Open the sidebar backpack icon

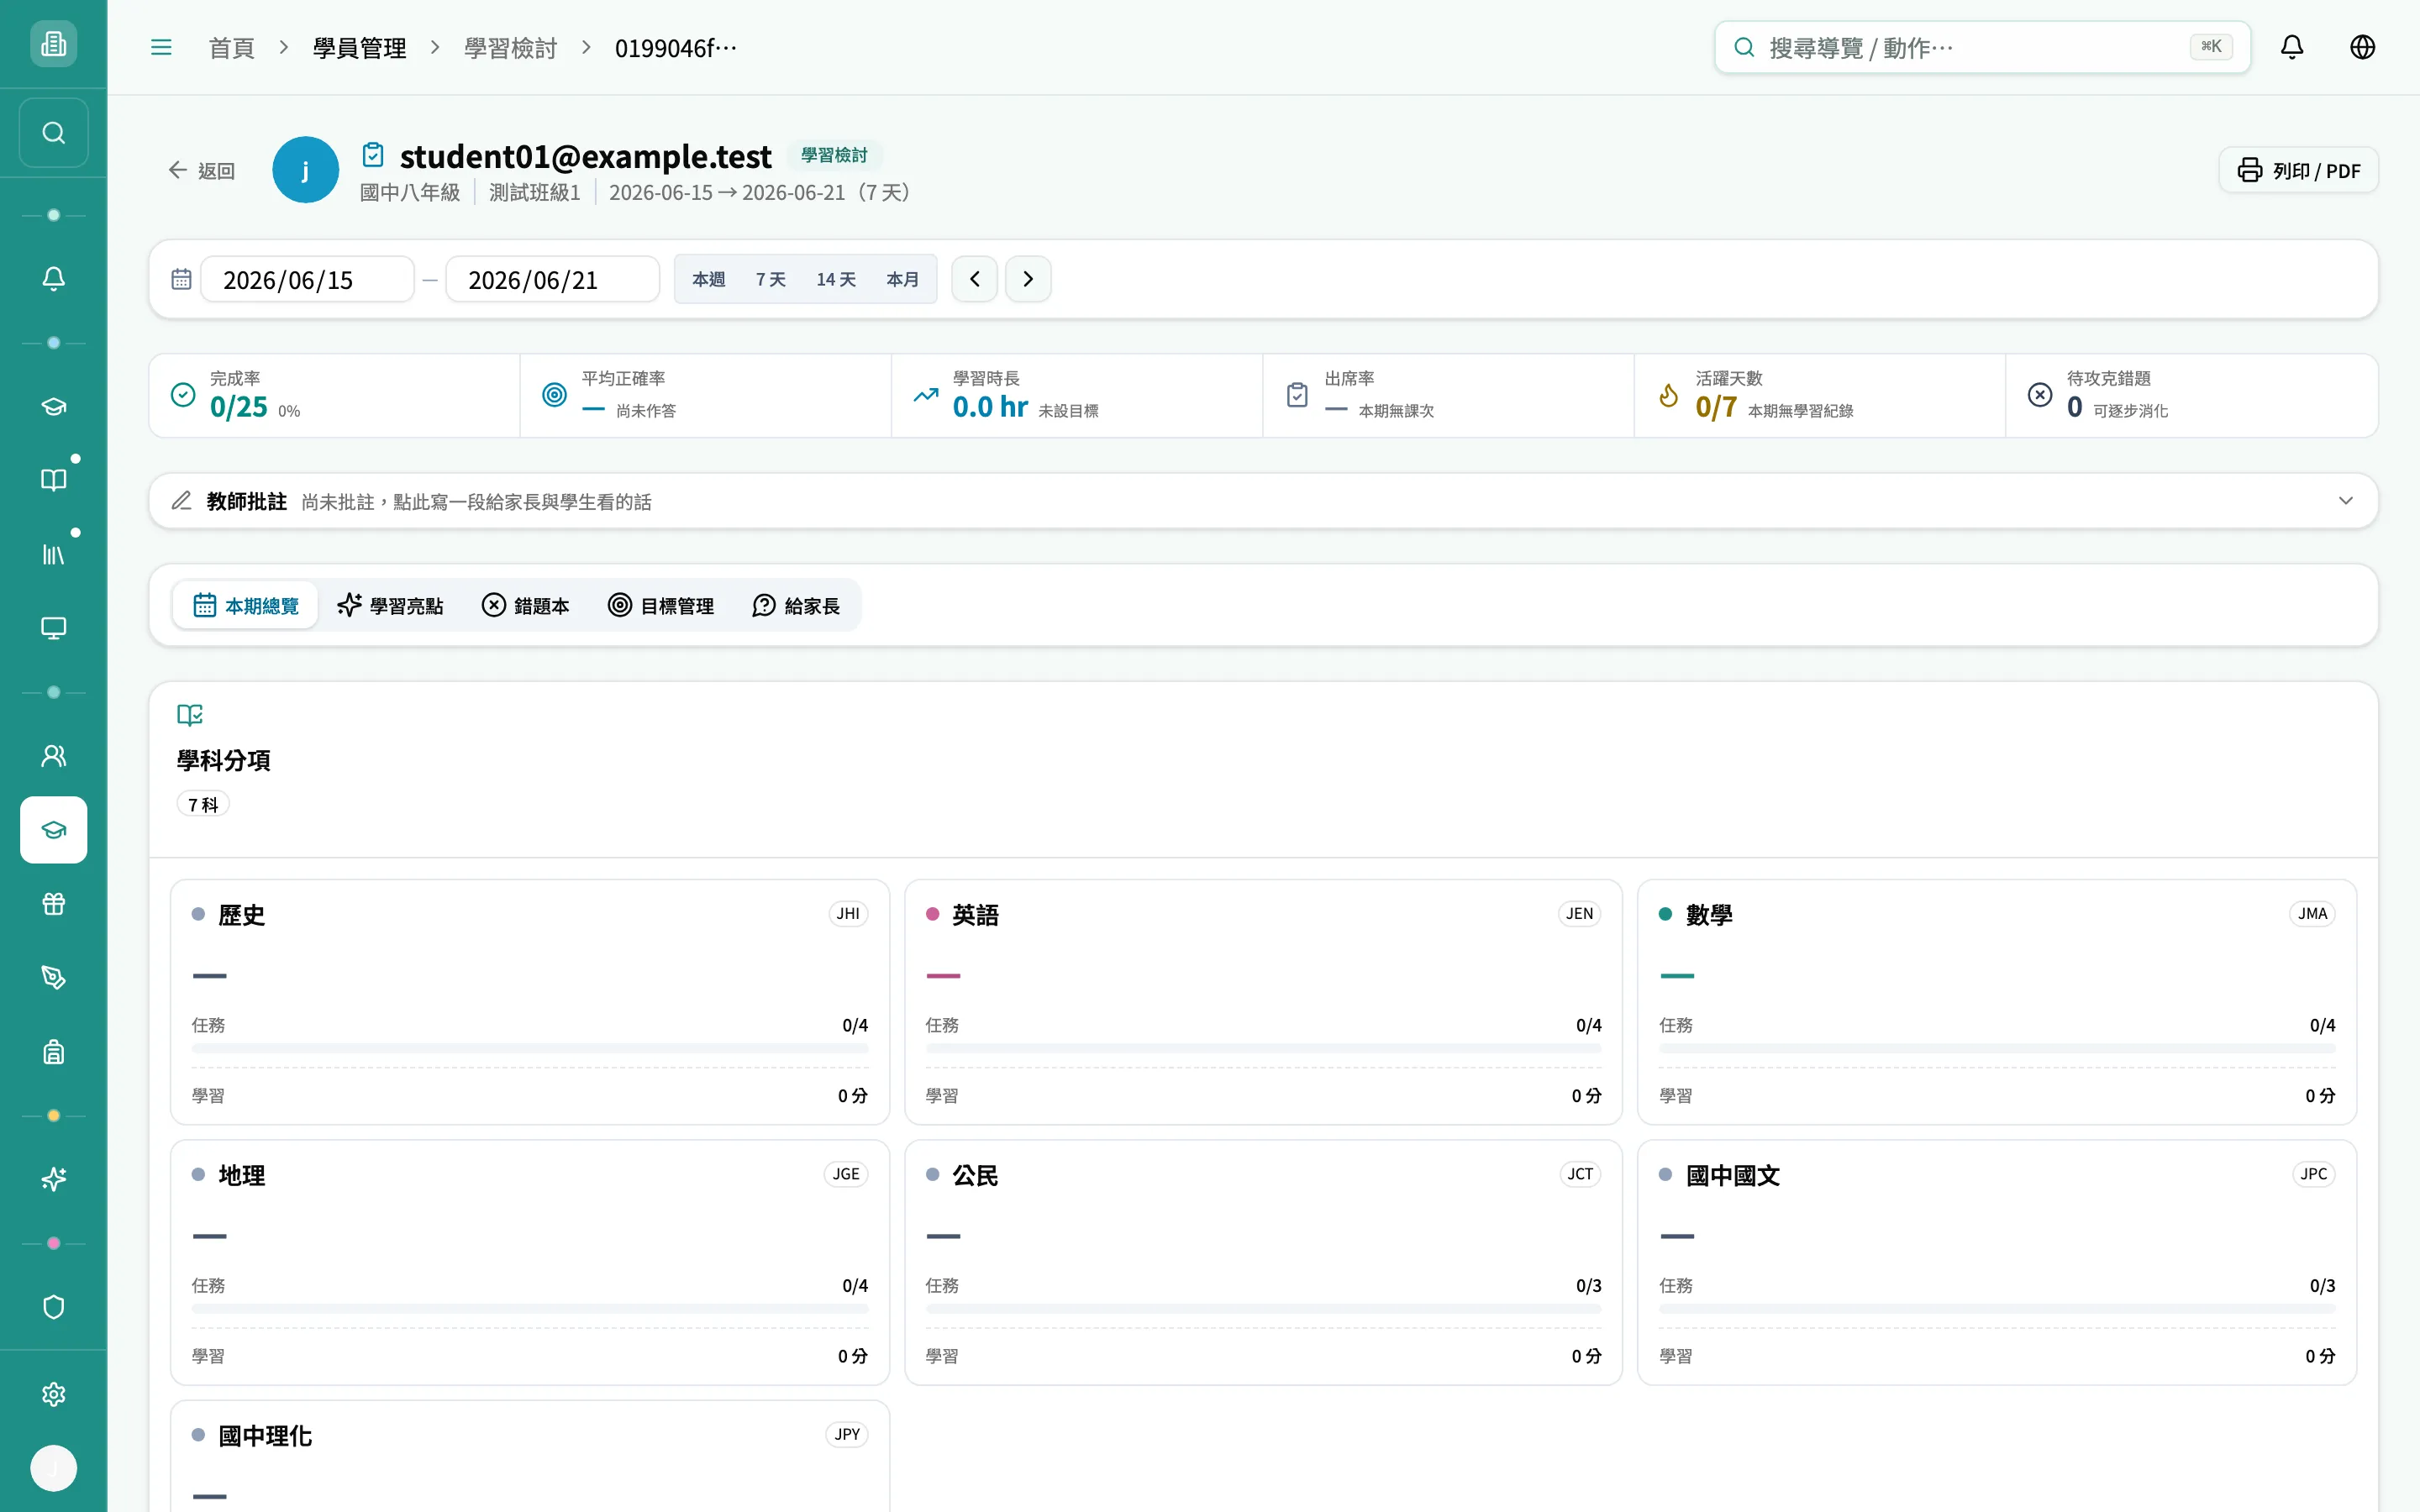coord(53,1052)
